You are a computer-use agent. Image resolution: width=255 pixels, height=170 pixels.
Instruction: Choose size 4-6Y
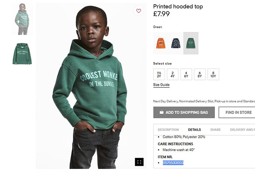point(186,74)
